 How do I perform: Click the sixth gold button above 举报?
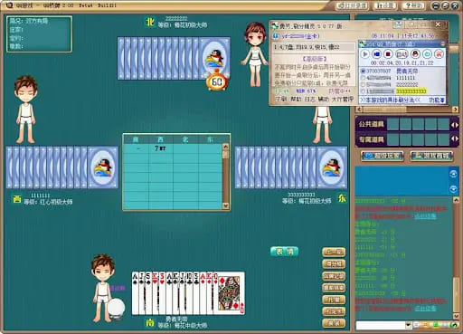click(x=334, y=311)
